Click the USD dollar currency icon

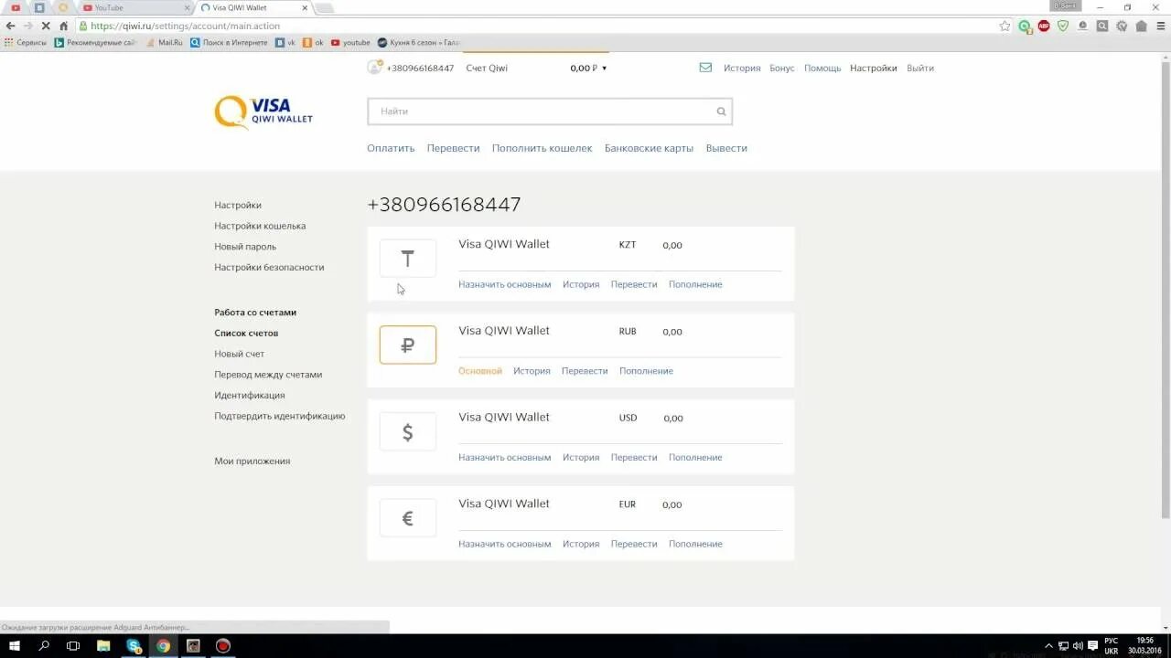coord(408,431)
